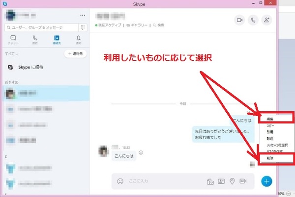Open the dial pad icon beside search
Image resolution: width=295 pixels, height=197 pixels.
click(x=83, y=27)
